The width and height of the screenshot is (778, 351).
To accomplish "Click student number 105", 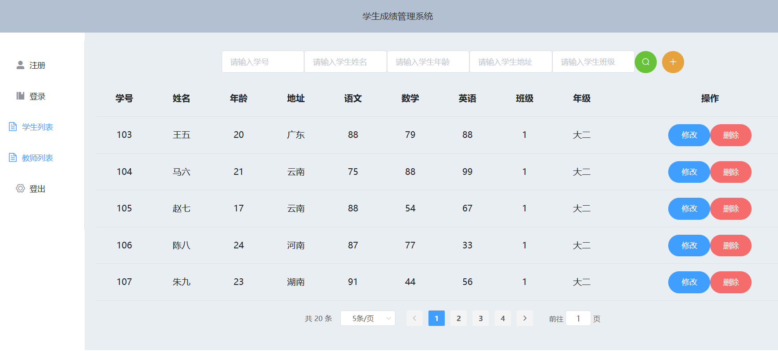I will pyautogui.click(x=124, y=208).
